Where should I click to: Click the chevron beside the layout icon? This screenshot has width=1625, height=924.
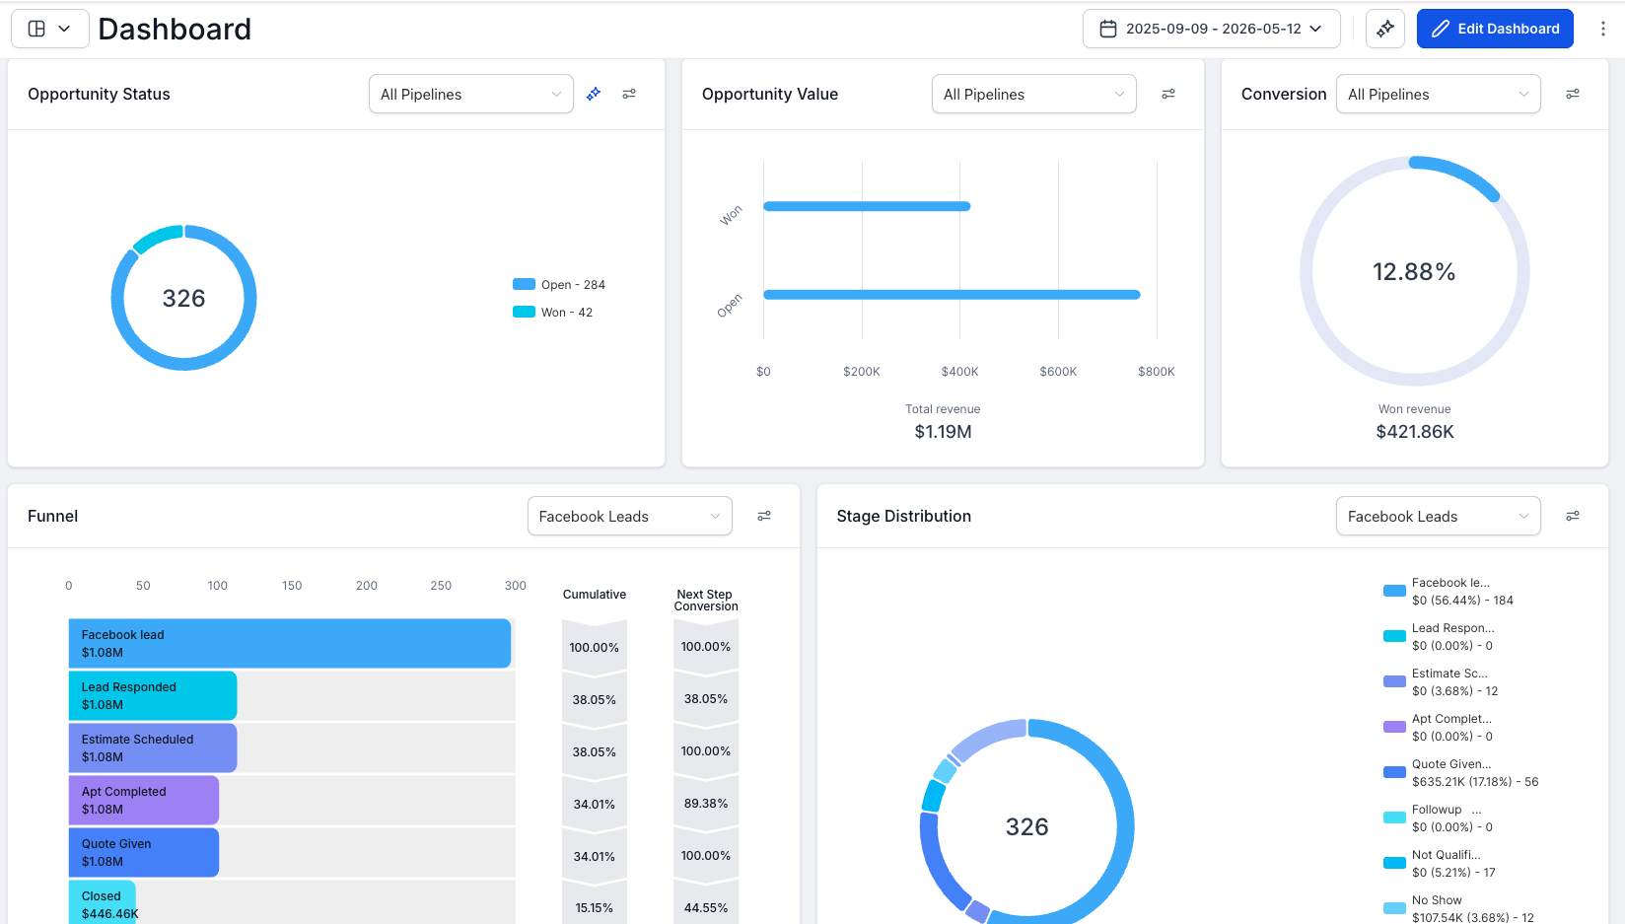pos(64,29)
